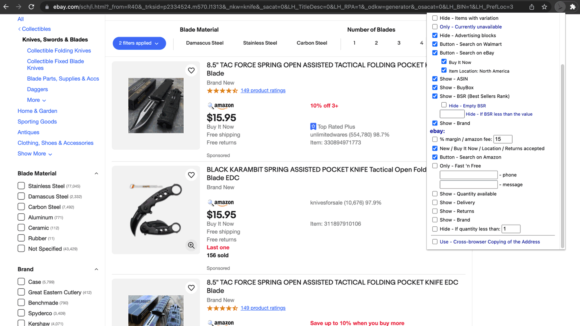Open 149 product ratings for first listing
This screenshot has width=580, height=326.
263,90
